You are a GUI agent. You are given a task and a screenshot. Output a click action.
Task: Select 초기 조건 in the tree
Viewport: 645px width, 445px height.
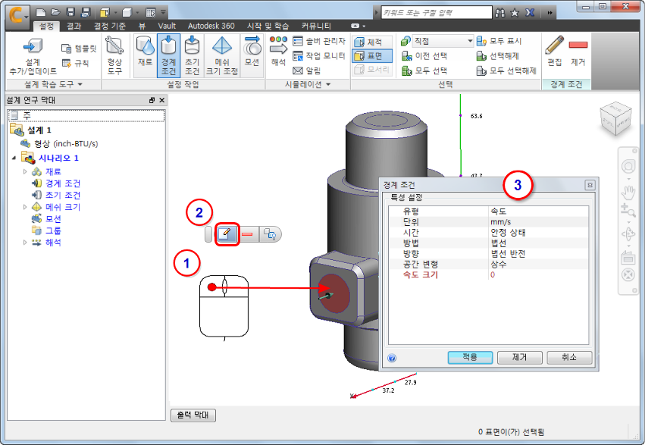pyautogui.click(x=62, y=195)
